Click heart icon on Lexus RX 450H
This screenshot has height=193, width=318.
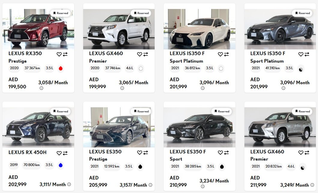pos(59,153)
